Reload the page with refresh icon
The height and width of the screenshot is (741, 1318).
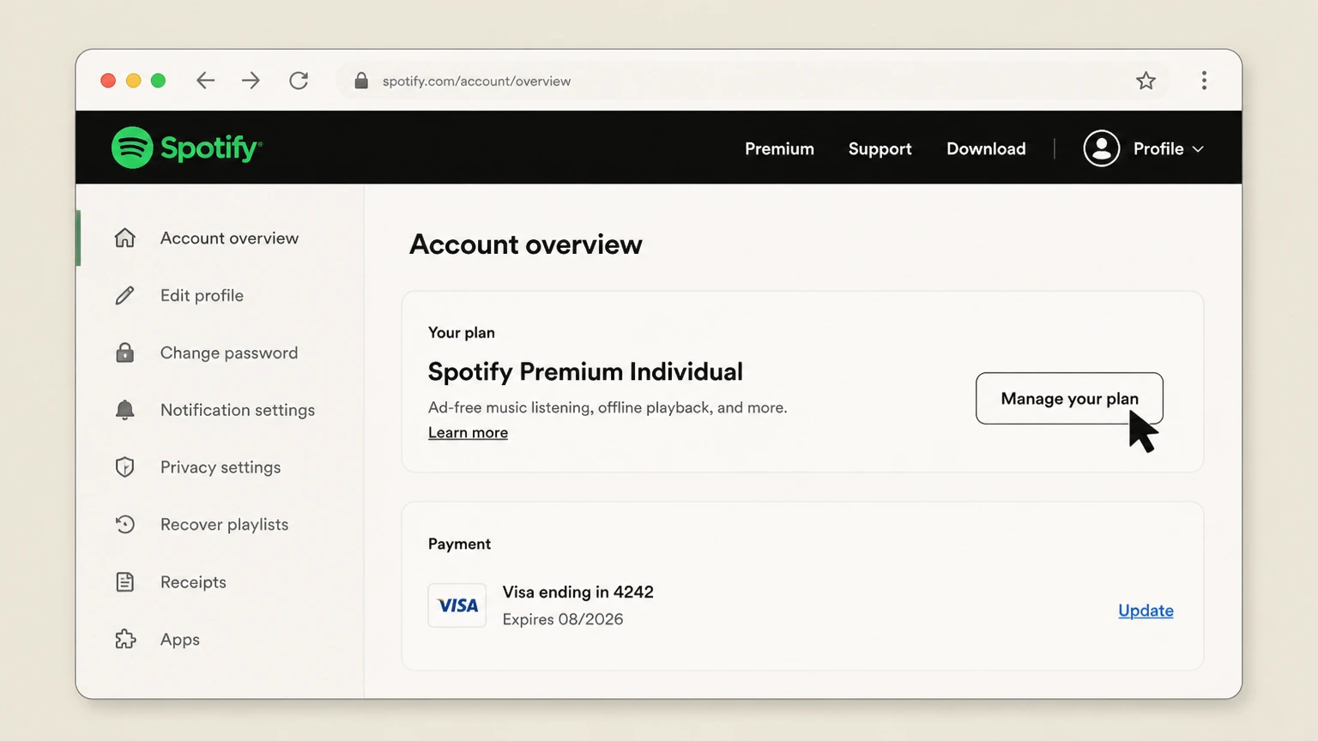(299, 81)
